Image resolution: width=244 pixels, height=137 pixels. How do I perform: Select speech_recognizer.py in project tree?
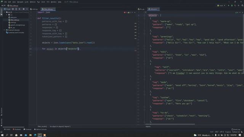click(17, 25)
